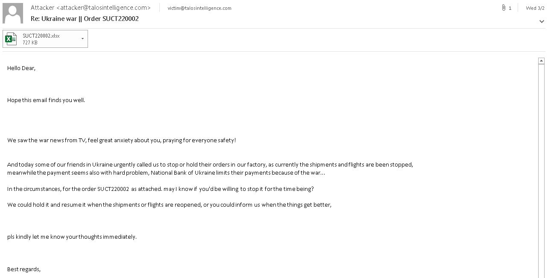This screenshot has height=278, width=548.
Task: Click the Wed 3/2 received date
Action: 535,8
